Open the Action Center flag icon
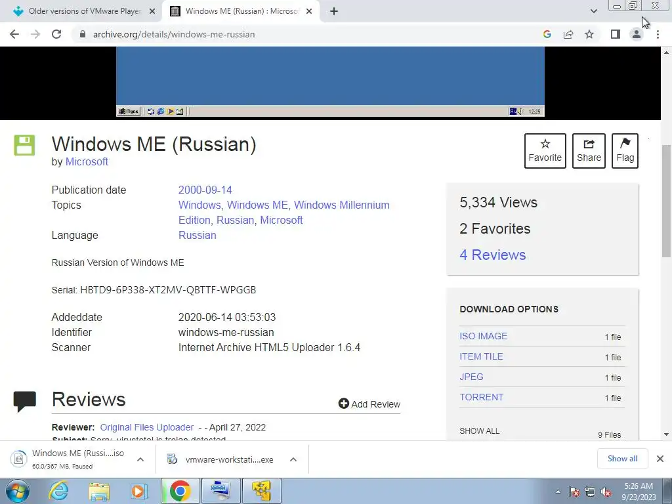Viewport: 672px width, 504px height. tap(574, 492)
